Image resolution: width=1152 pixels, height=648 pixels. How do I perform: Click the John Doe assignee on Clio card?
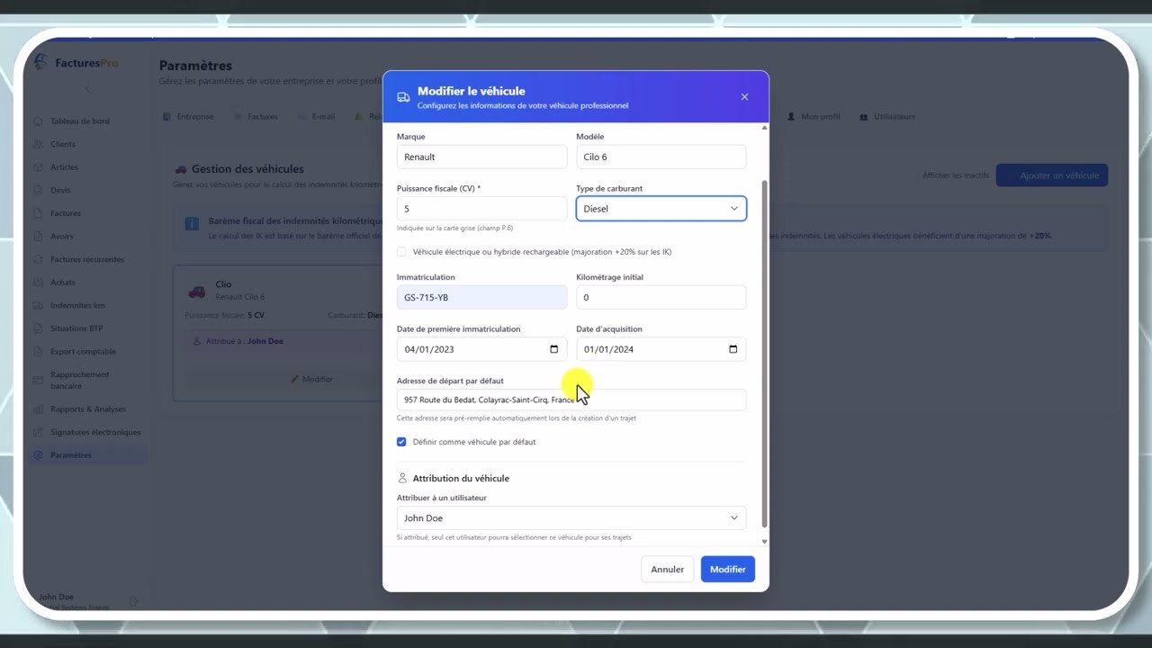(265, 342)
